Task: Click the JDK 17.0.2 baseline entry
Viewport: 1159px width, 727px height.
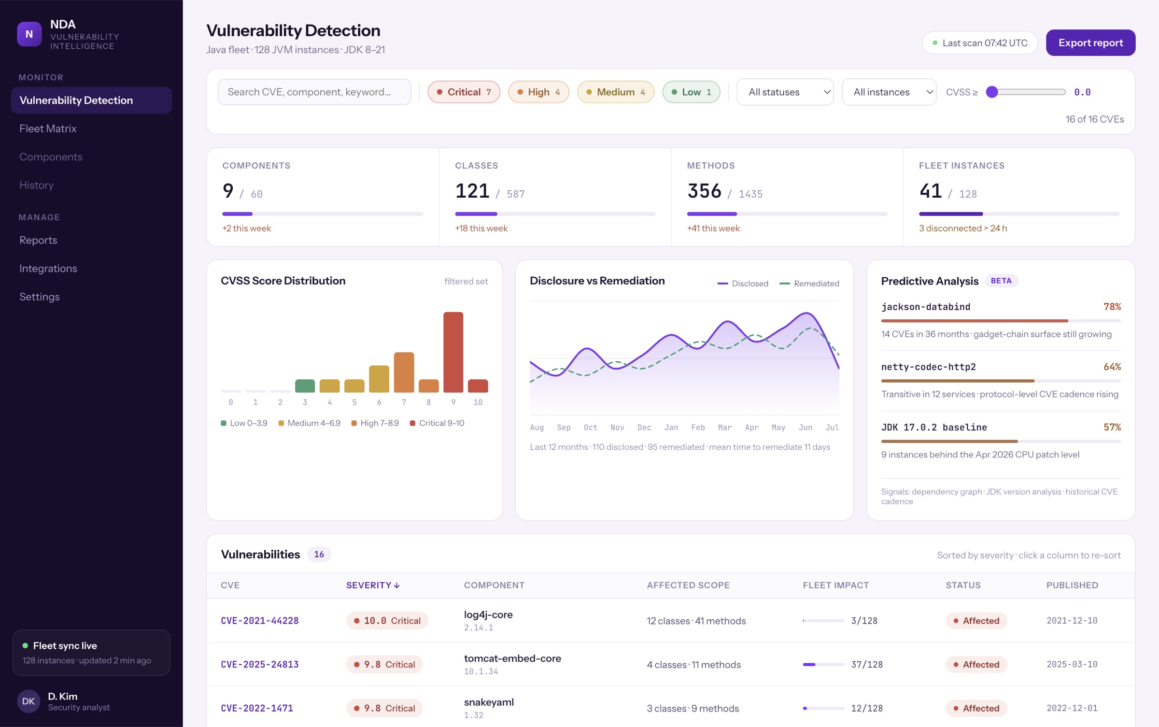Action: click(x=1001, y=441)
